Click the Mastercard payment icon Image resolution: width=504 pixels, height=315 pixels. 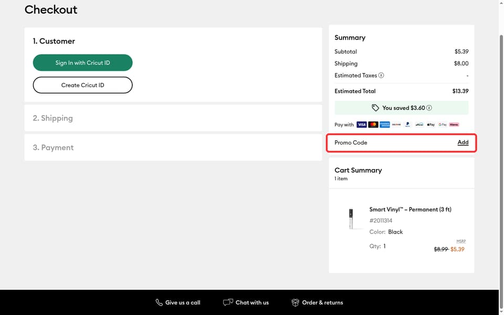coord(373,124)
